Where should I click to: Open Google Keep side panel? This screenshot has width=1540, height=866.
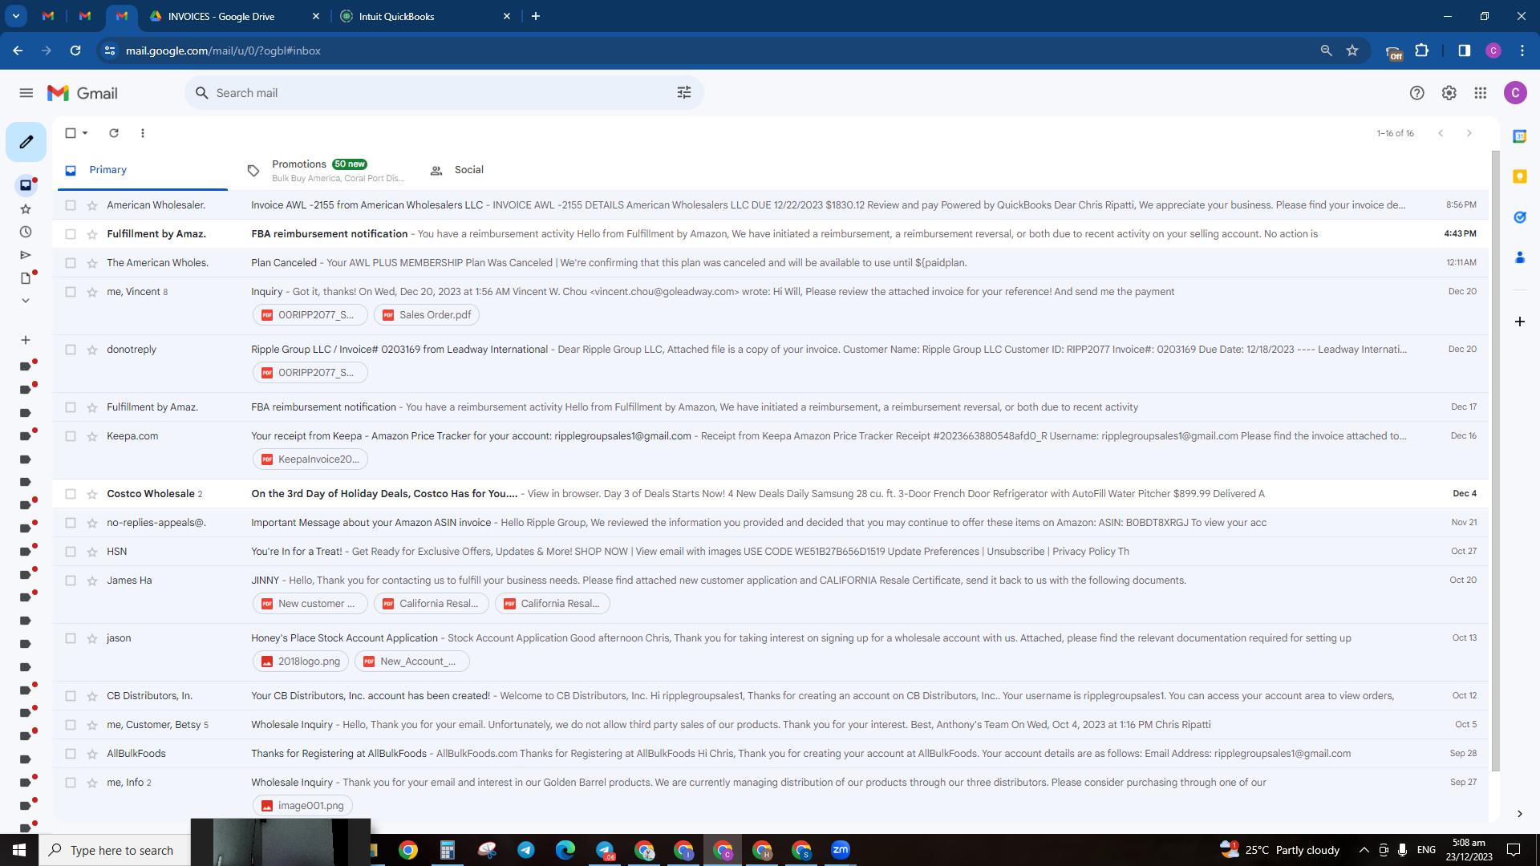[1519, 176]
